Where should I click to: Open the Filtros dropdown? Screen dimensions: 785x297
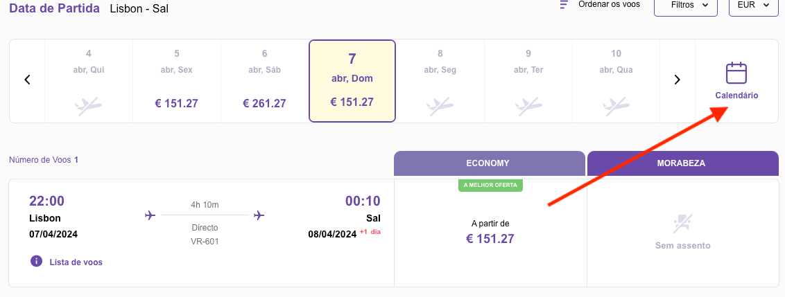pos(686,6)
